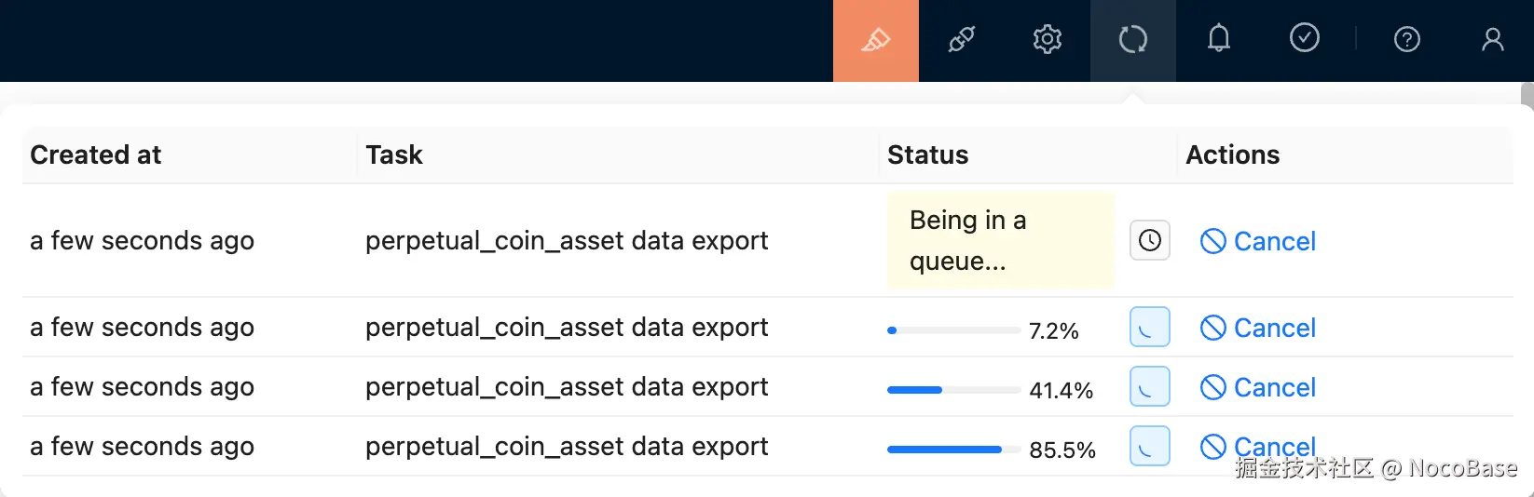Open the help question mark icon
The width and height of the screenshot is (1534, 497).
[1406, 39]
